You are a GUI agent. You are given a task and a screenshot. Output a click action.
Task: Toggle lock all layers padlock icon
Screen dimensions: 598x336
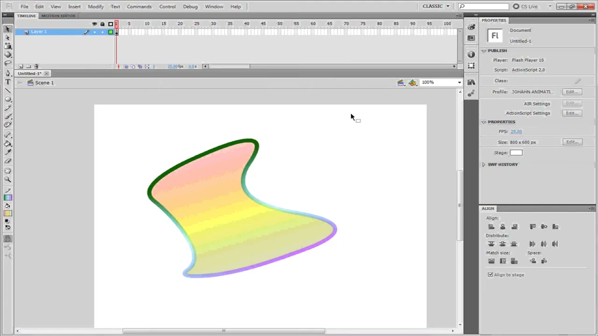point(102,24)
